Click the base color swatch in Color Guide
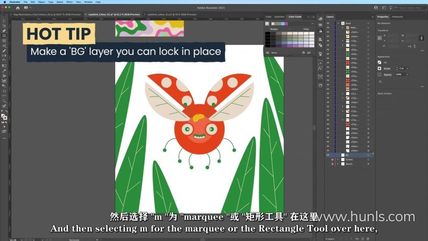The image size is (428, 241). click(x=267, y=24)
